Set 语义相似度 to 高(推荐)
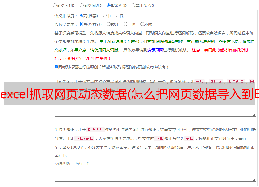The width and height of the screenshot is (259, 187). (81, 16)
